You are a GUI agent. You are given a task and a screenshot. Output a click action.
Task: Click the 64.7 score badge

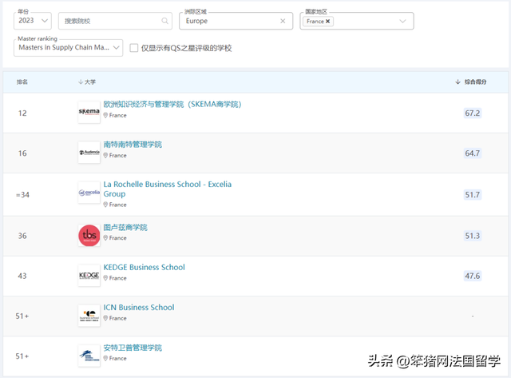coord(473,153)
